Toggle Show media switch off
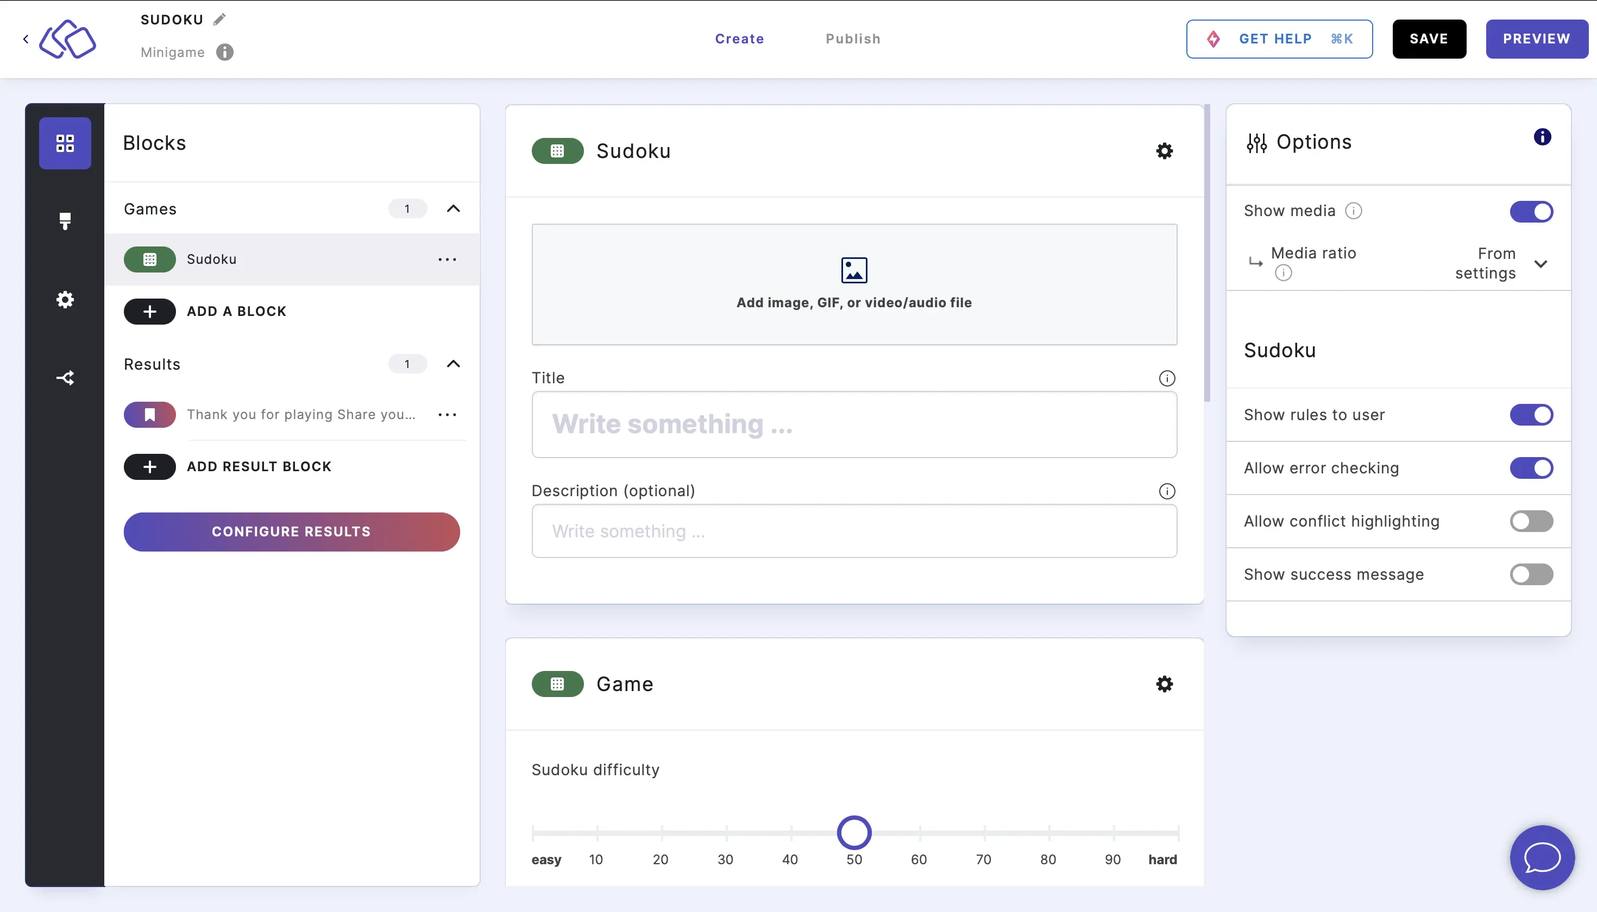1597x912 pixels. (x=1531, y=211)
